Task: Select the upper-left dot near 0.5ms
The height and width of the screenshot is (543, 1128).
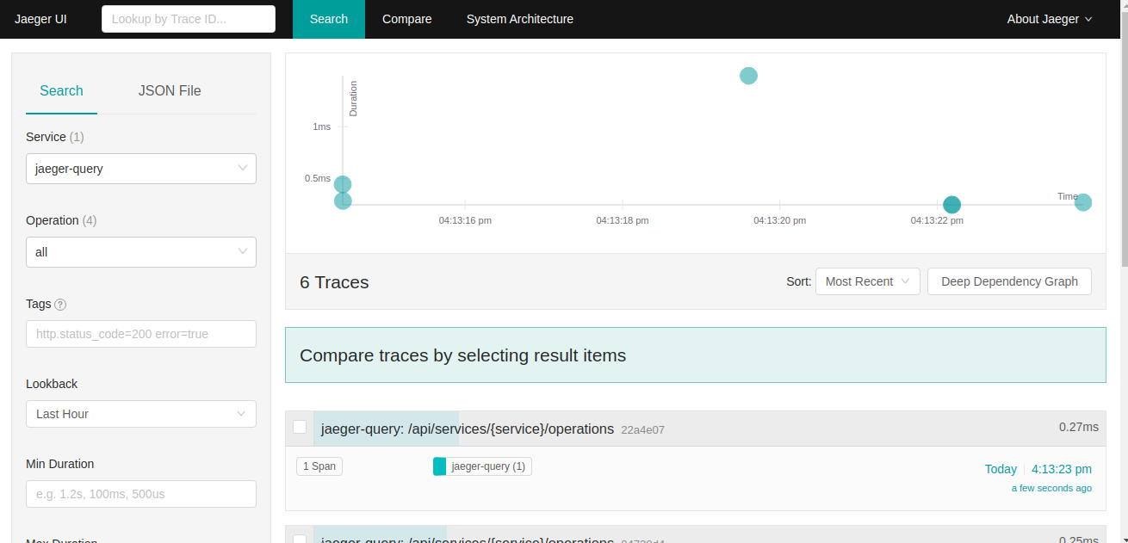Action: tap(343, 184)
